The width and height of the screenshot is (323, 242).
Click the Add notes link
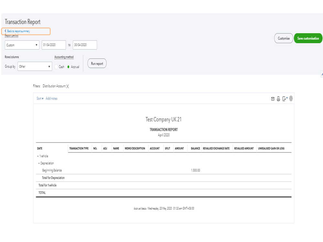[x=51, y=99]
